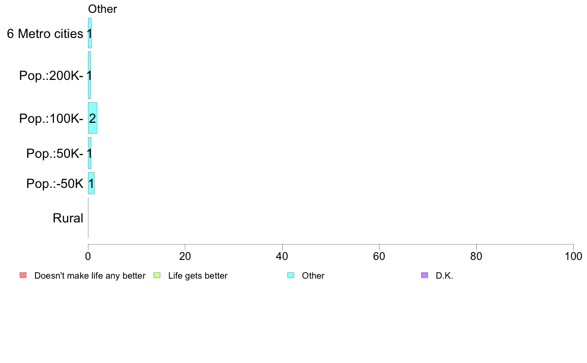This screenshot has height=363, width=587.
Task: Click the 'Life gets better' legend text
Action: click(x=198, y=276)
